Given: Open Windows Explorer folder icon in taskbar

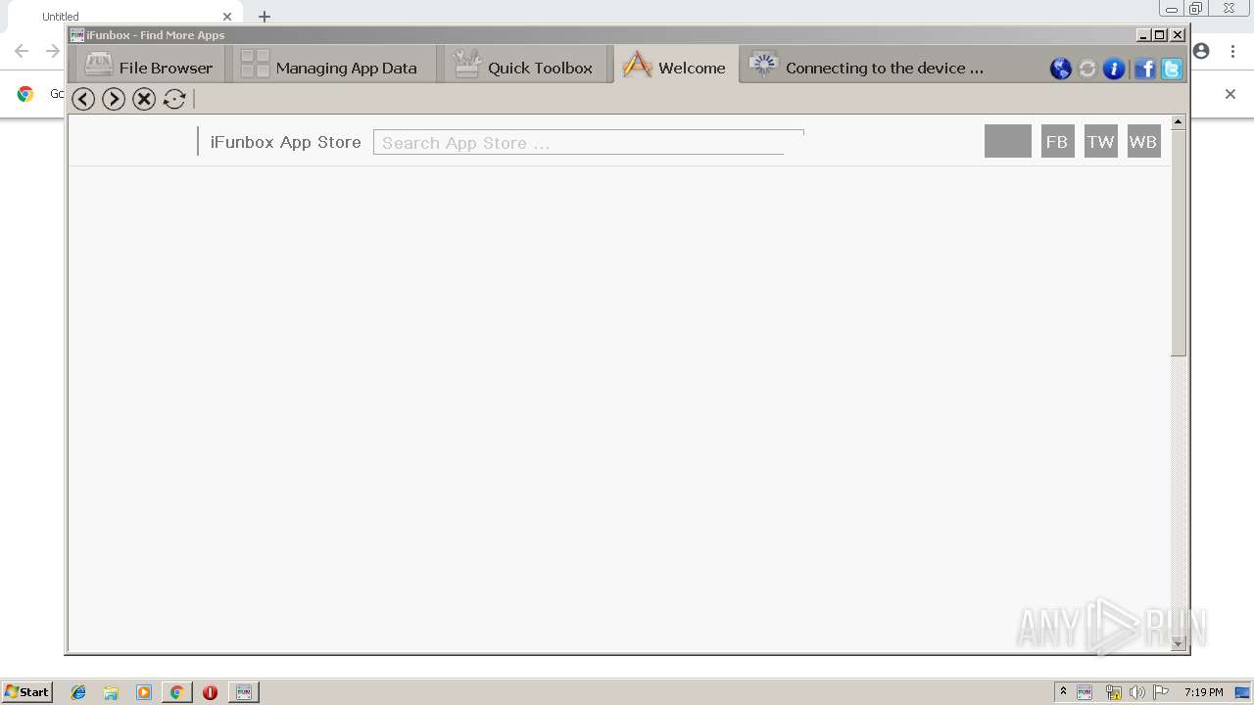Looking at the screenshot, I should pos(111,692).
